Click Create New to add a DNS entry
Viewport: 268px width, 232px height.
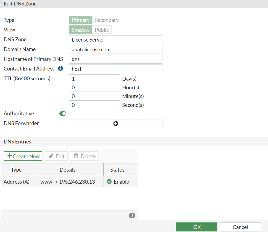[23, 156]
